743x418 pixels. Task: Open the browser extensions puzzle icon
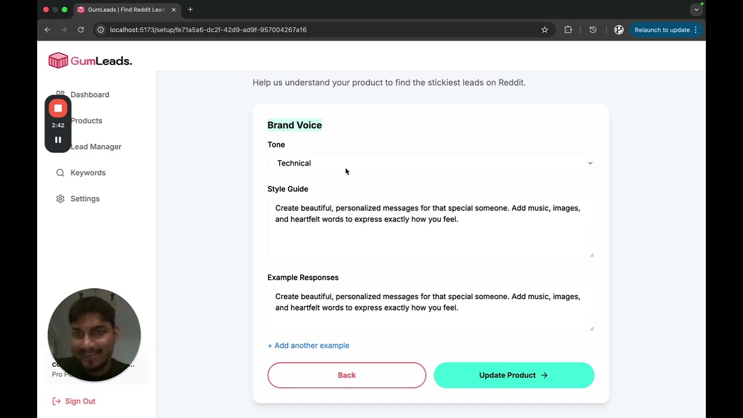coord(568,30)
